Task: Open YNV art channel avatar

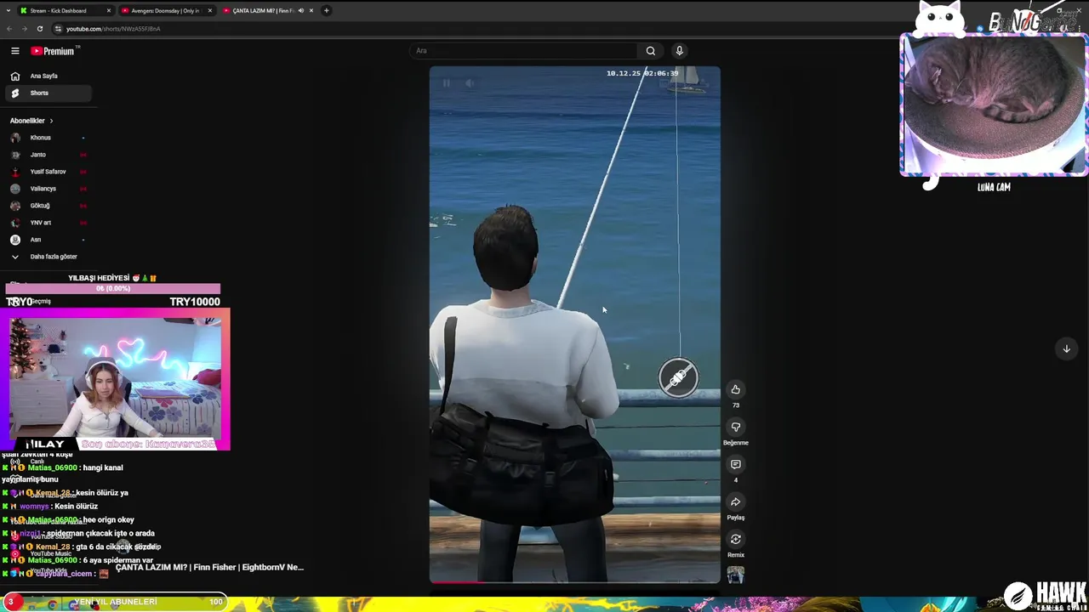Action: tap(15, 223)
